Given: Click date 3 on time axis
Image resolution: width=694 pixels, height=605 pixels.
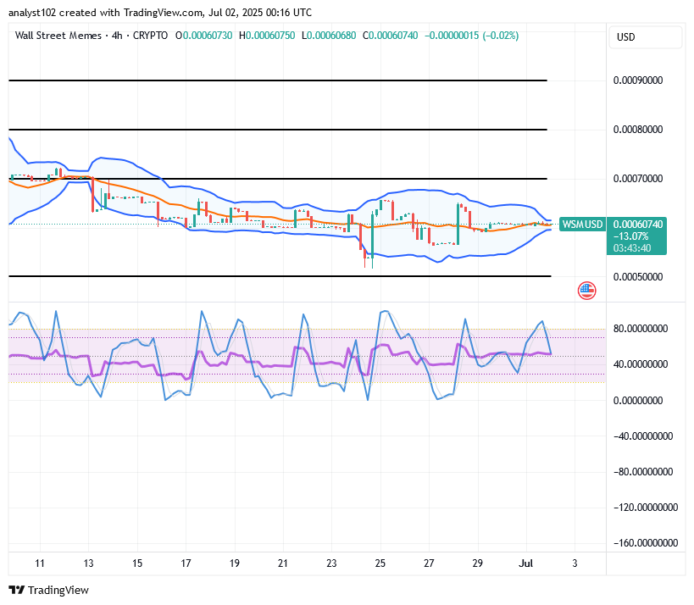Looking at the screenshot, I should (575, 563).
